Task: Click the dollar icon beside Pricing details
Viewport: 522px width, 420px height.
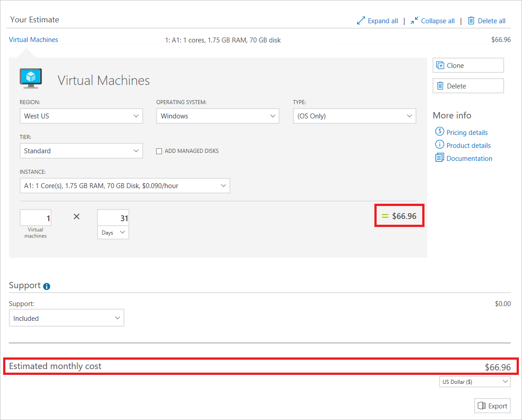Action: point(439,131)
